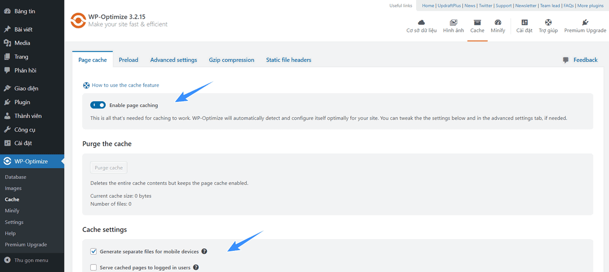609x272 pixels.
Task: Open the Newsletter useful link
Action: coord(526,6)
